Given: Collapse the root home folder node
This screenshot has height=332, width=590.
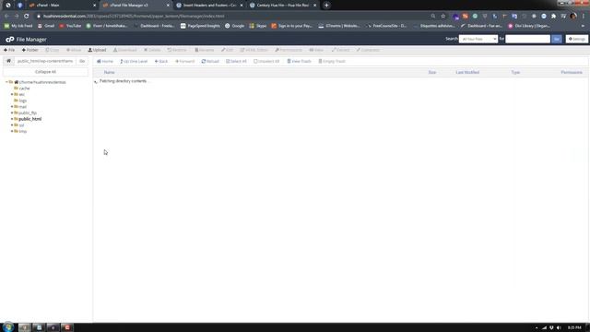Looking at the screenshot, I should [6, 82].
